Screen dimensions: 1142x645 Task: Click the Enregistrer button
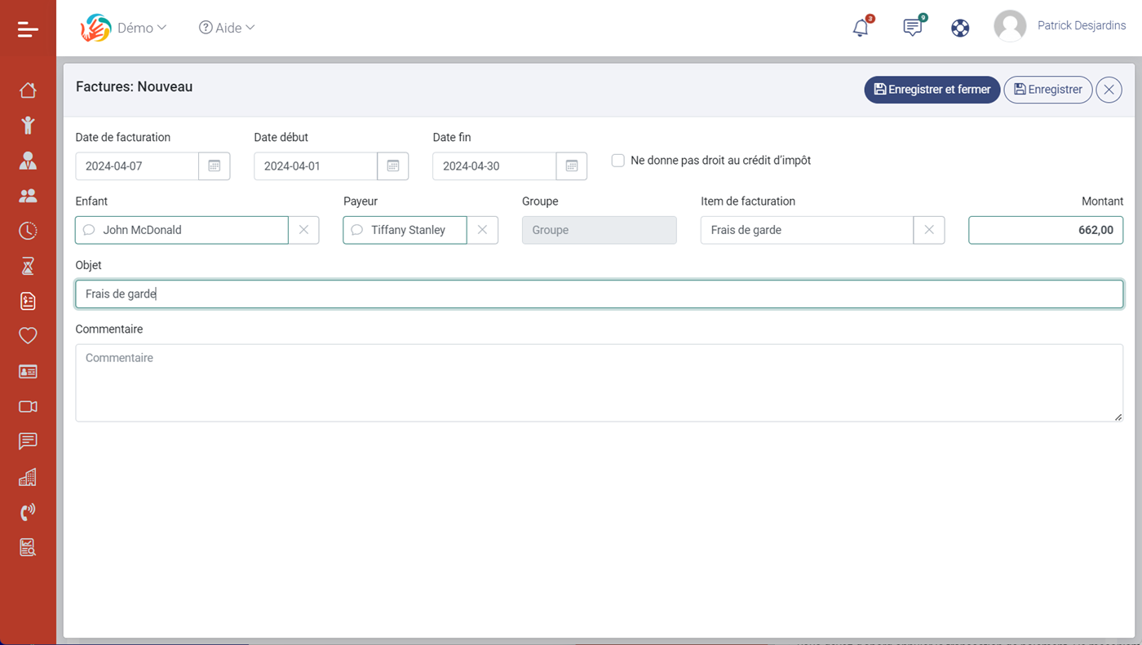[1048, 90]
